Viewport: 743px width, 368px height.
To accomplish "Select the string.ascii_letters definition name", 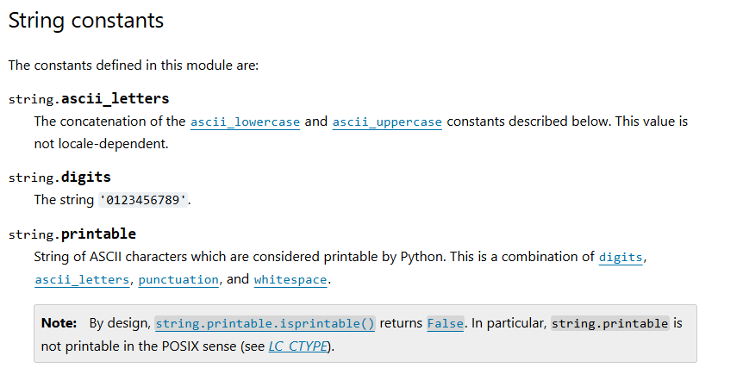I will click(89, 98).
